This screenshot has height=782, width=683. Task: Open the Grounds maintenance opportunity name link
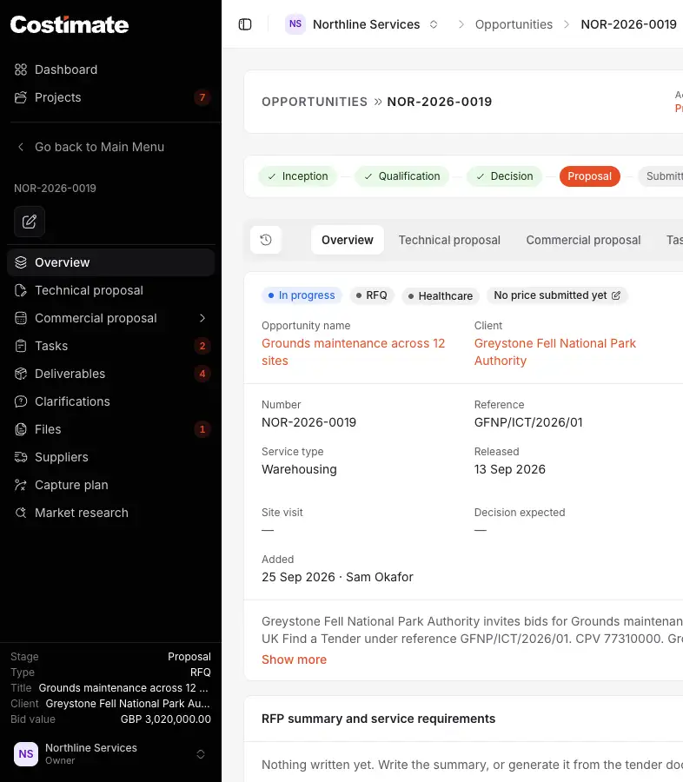(x=353, y=352)
